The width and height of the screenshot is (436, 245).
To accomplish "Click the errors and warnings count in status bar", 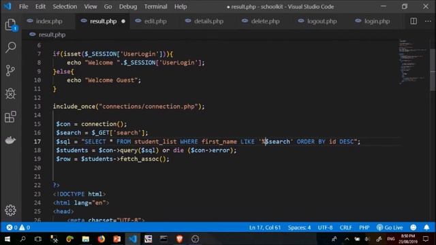I will [x=18, y=227].
